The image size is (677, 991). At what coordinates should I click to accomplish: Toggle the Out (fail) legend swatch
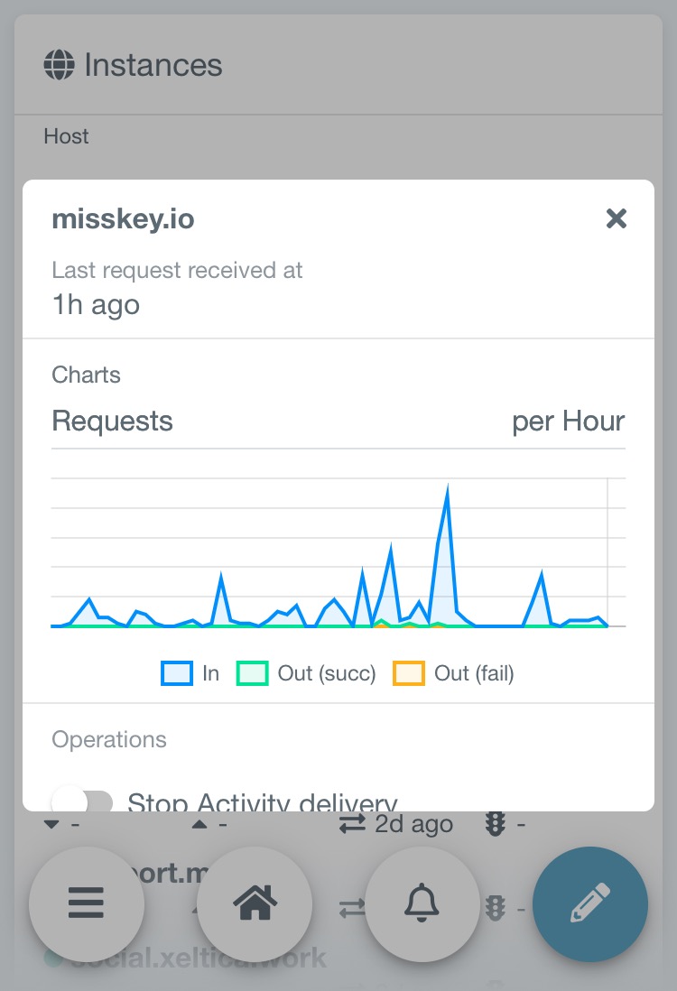408,673
